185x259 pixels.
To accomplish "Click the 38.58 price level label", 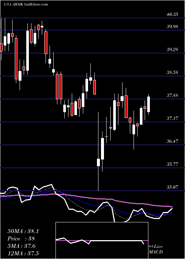I will click(172, 73).
